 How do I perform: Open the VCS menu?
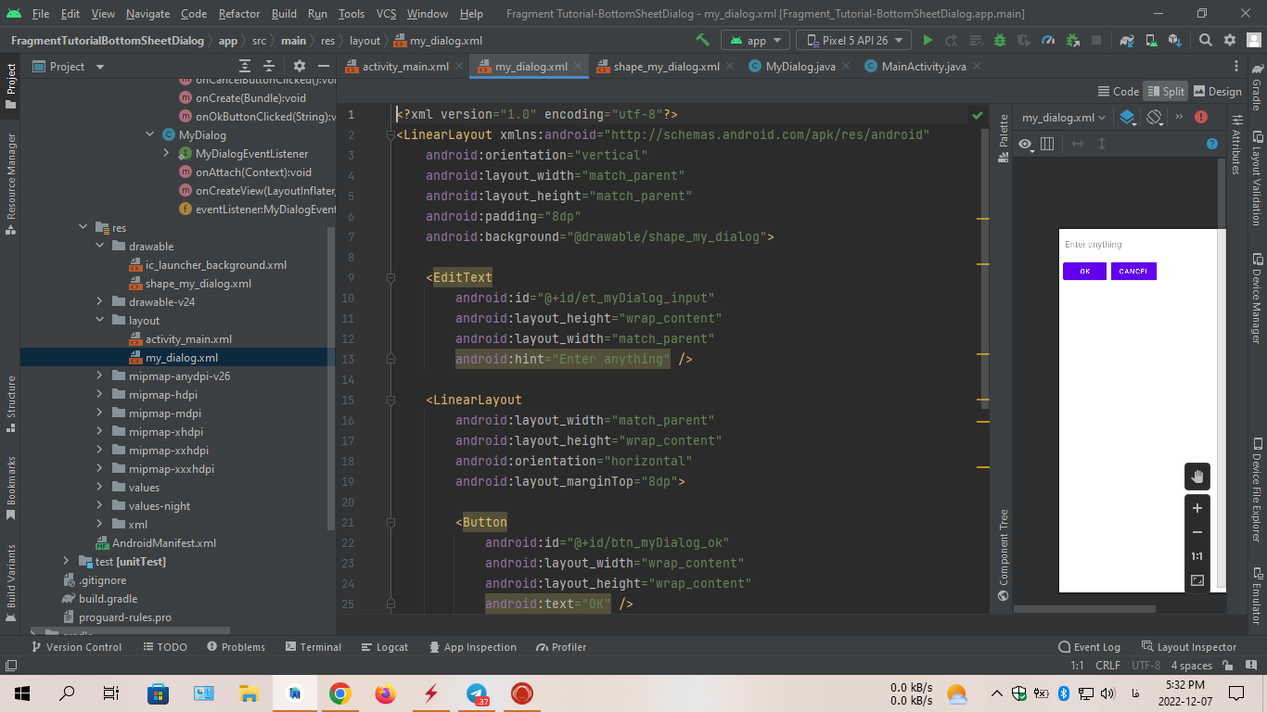point(386,14)
